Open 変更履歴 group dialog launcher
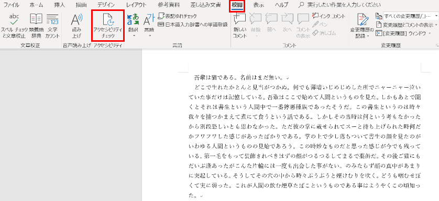Viewport: 439px width, 201px height. [436, 45]
